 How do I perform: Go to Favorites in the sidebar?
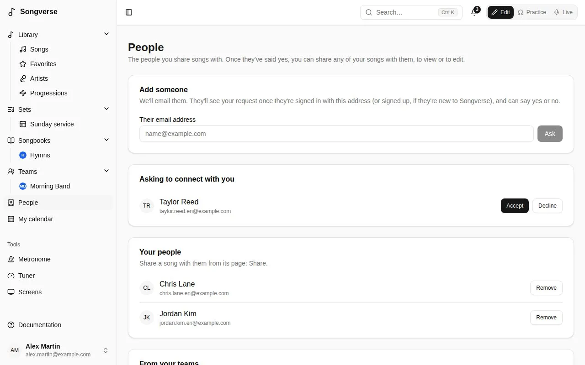click(64, 64)
